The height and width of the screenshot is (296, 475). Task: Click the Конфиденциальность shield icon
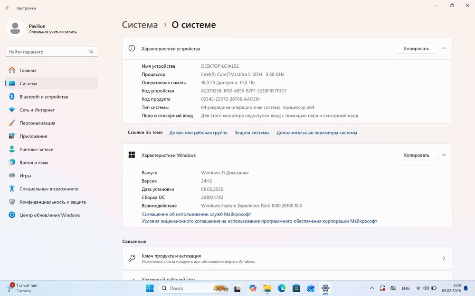coord(12,202)
